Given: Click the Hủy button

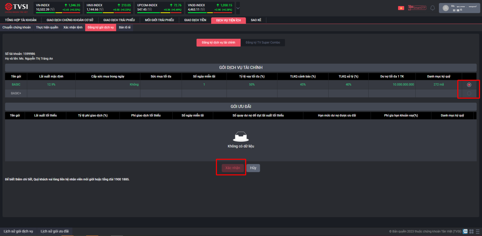Looking at the screenshot, I should (x=253, y=168).
